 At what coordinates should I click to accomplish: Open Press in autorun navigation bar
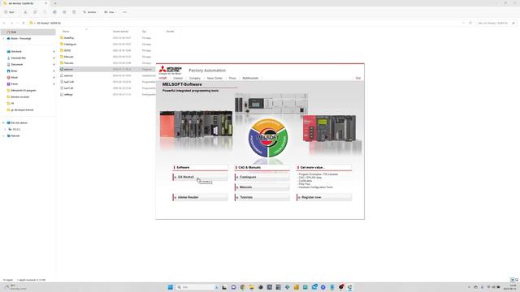(232, 78)
